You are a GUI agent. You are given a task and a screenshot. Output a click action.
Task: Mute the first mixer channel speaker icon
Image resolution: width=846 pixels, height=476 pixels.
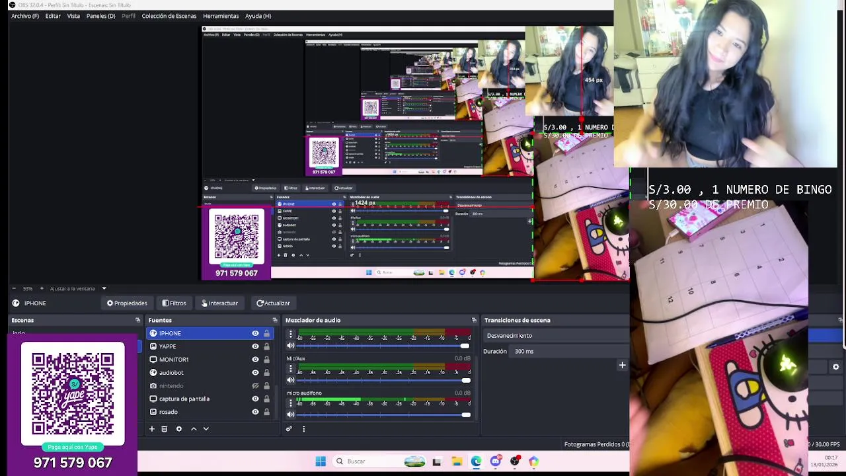coord(290,346)
